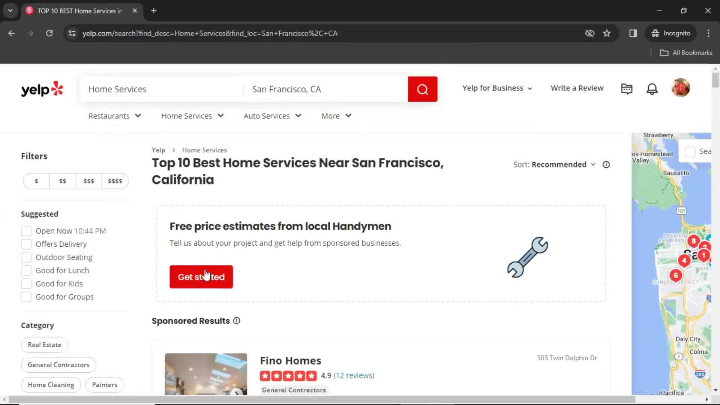This screenshot has height=405, width=720.
Task: Click map marker number 6
Action: [676, 275]
